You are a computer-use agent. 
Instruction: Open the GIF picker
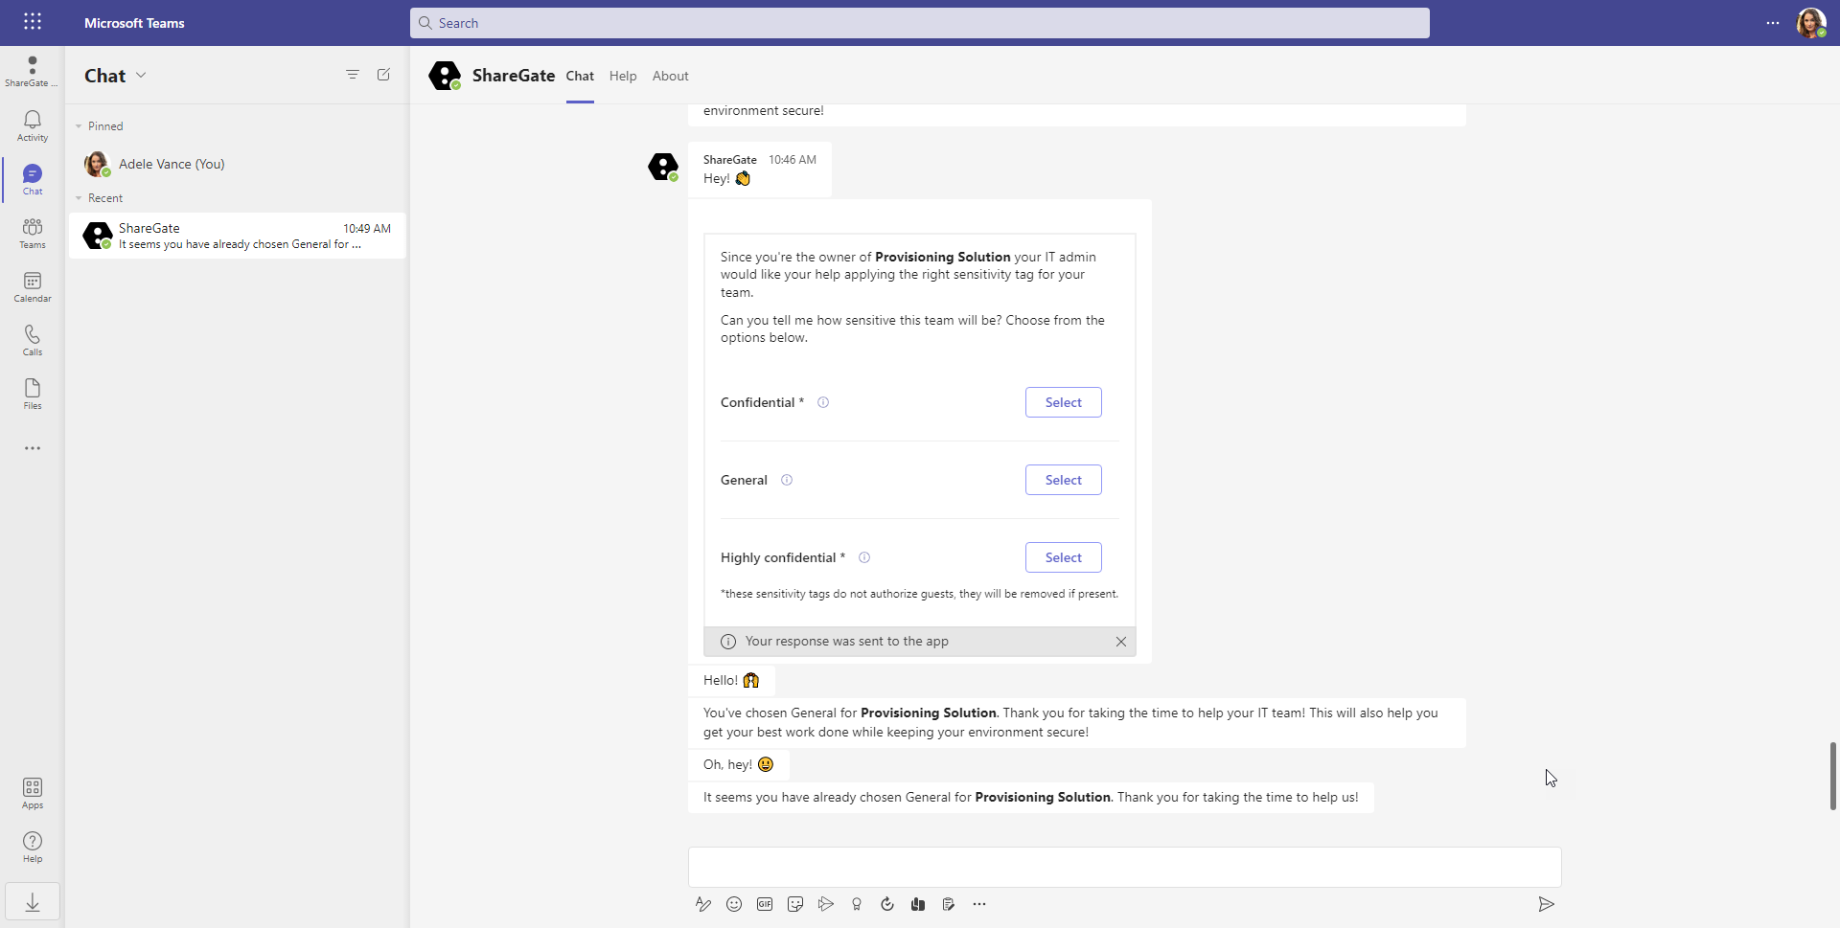[765, 904]
